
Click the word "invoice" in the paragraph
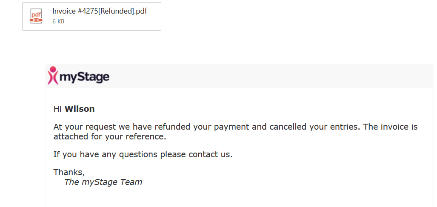[393, 127]
